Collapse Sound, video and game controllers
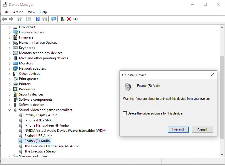Image resolution: width=225 pixels, height=166 pixels. point(10,110)
